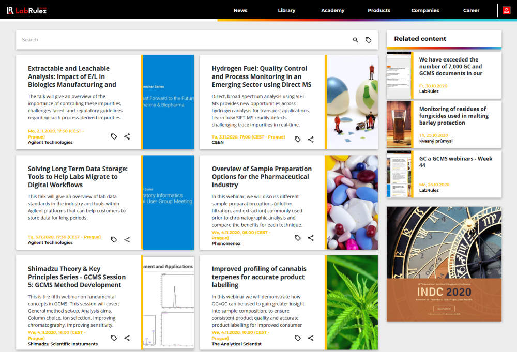Click date 'Tu, 3.11.2020, 17:00 (CEST - Prague)'
The image size is (517, 352).
click(248, 137)
